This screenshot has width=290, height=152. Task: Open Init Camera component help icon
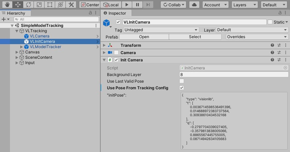[272, 60]
